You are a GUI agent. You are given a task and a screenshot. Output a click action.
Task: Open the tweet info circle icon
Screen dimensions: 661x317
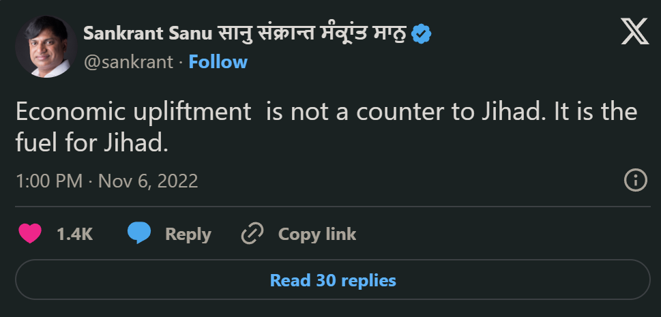(x=636, y=181)
